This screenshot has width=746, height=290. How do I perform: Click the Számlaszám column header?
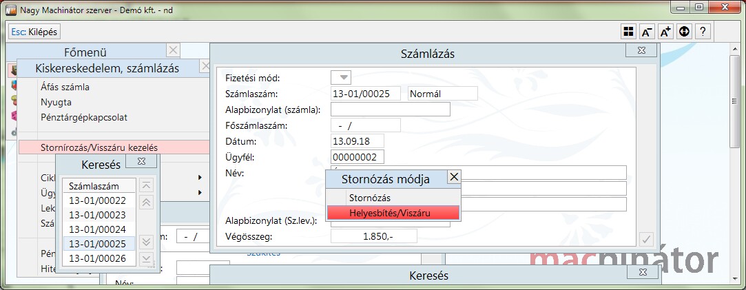[x=99, y=186]
